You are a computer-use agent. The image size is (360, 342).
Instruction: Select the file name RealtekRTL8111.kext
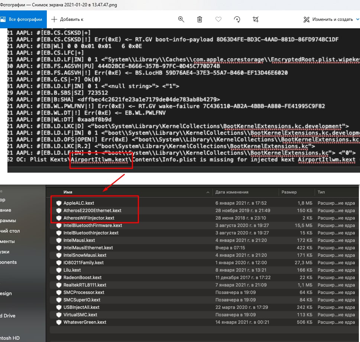[85, 285]
